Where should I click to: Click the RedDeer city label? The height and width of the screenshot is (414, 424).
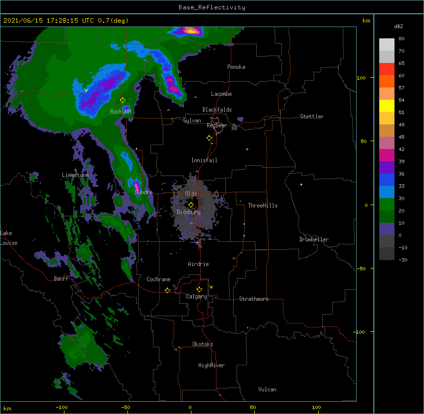[216, 125]
